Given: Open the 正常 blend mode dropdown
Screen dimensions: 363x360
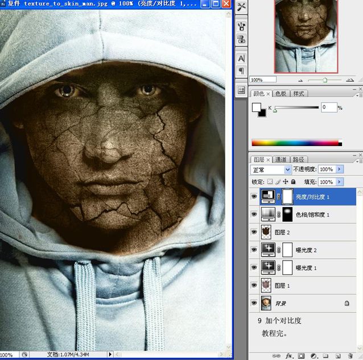Looking at the screenshot, I should tap(271, 169).
